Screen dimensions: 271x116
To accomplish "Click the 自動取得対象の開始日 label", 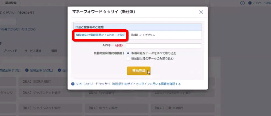I will coord(108,53).
